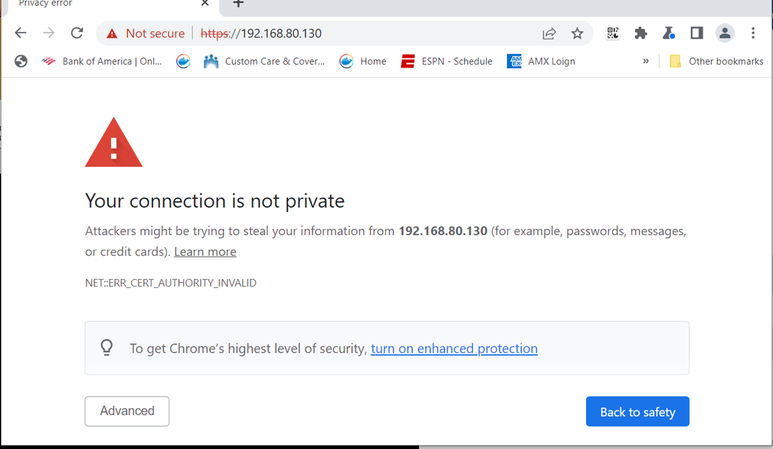Open the Bank of America bookmark
This screenshot has height=449, width=773.
coord(102,61)
